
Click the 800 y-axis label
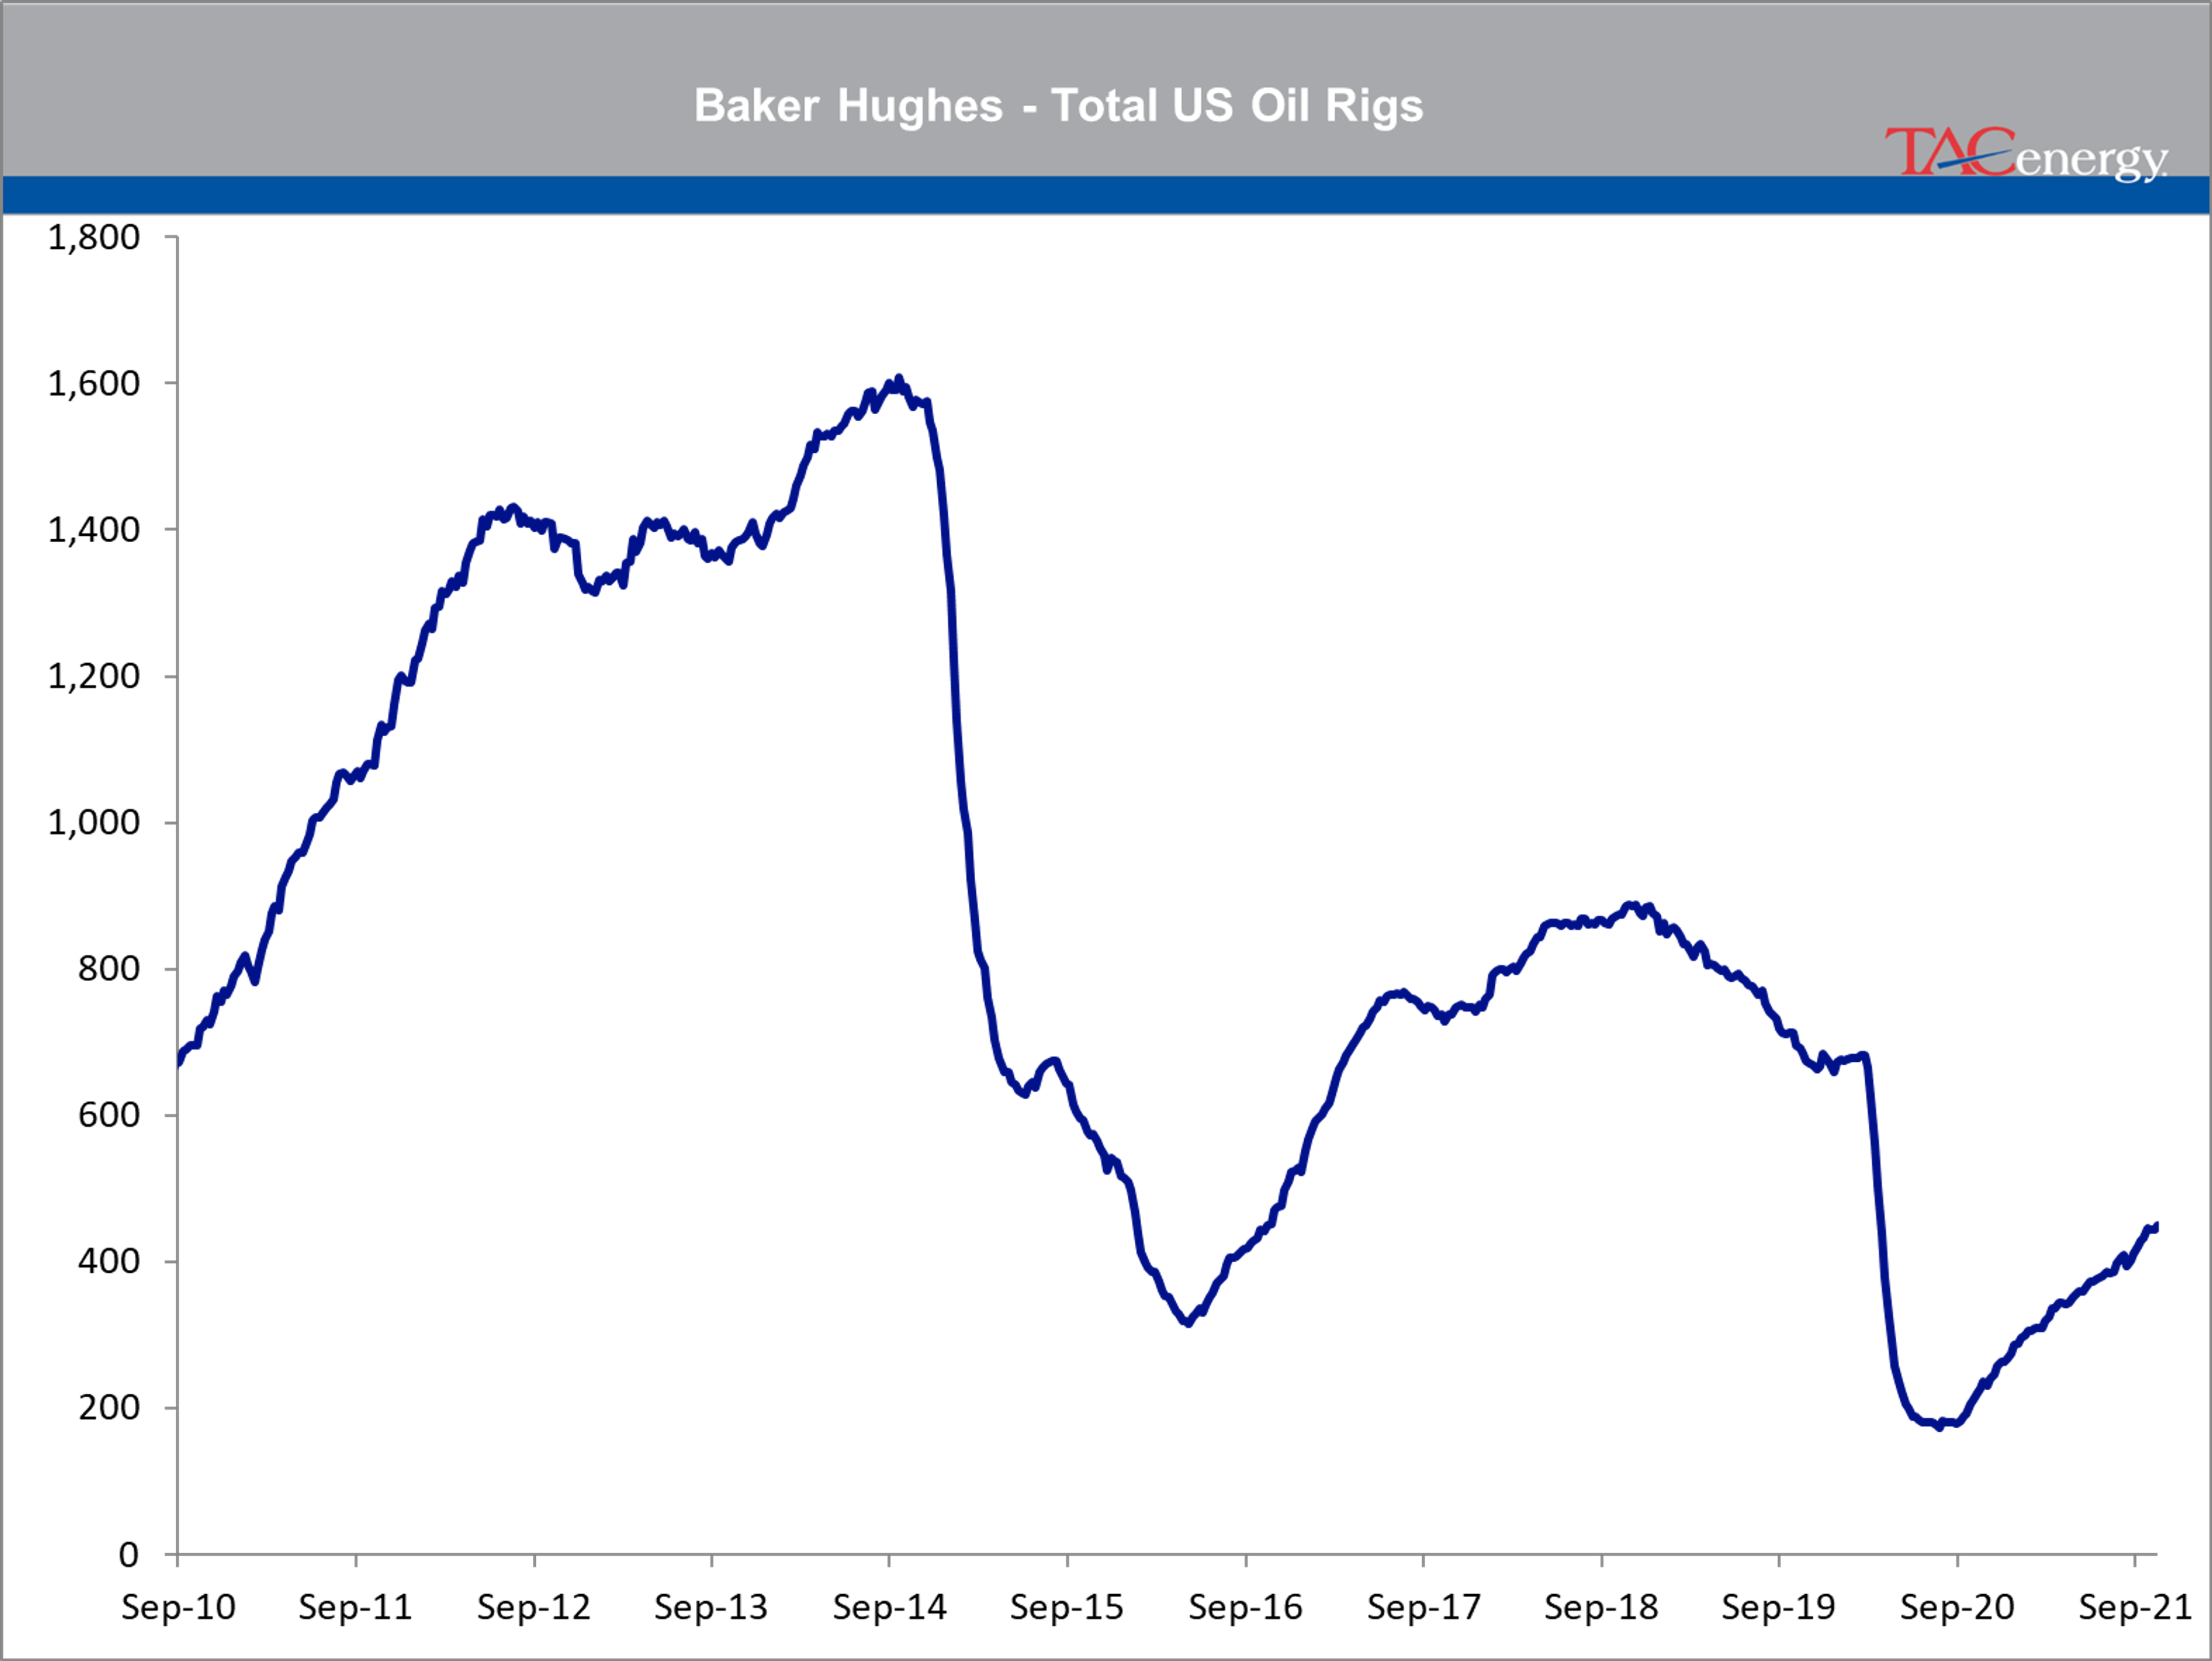(x=109, y=968)
